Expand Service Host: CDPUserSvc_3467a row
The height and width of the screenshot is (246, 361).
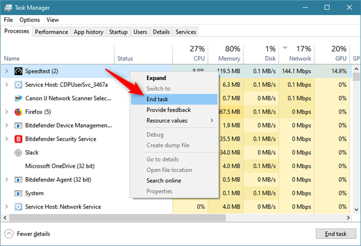click(7, 85)
